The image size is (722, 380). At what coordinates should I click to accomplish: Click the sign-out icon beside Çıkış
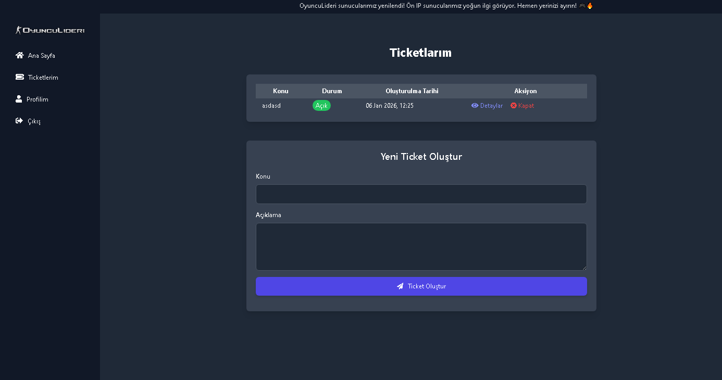[x=19, y=121]
